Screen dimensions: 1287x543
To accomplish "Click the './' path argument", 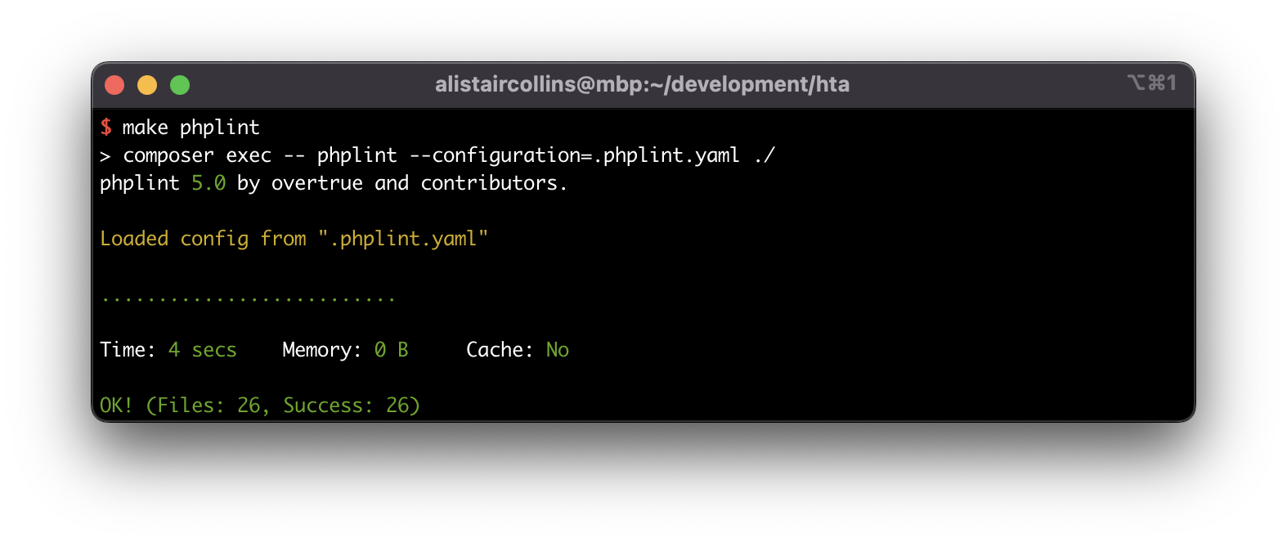I will pyautogui.click(x=764, y=155).
